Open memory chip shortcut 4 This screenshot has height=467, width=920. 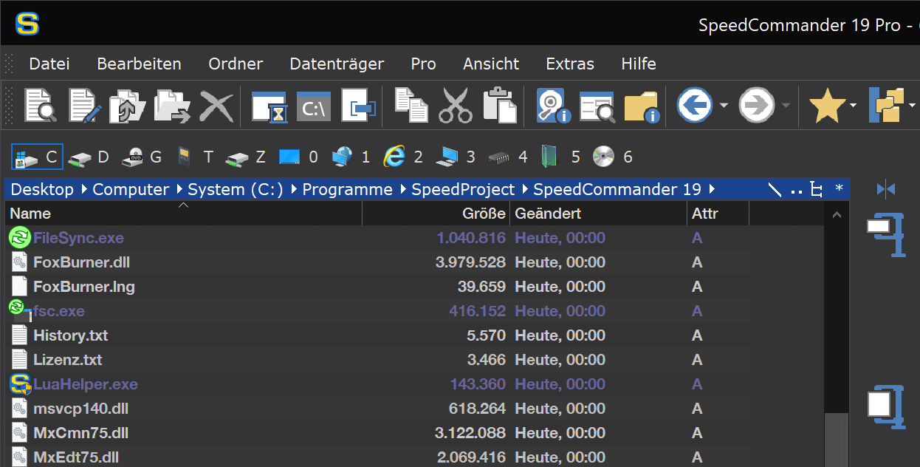[508, 157]
